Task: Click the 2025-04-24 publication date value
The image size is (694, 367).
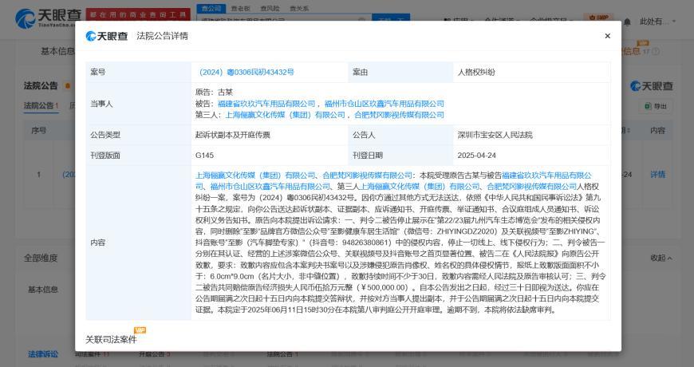Action: tap(477, 156)
